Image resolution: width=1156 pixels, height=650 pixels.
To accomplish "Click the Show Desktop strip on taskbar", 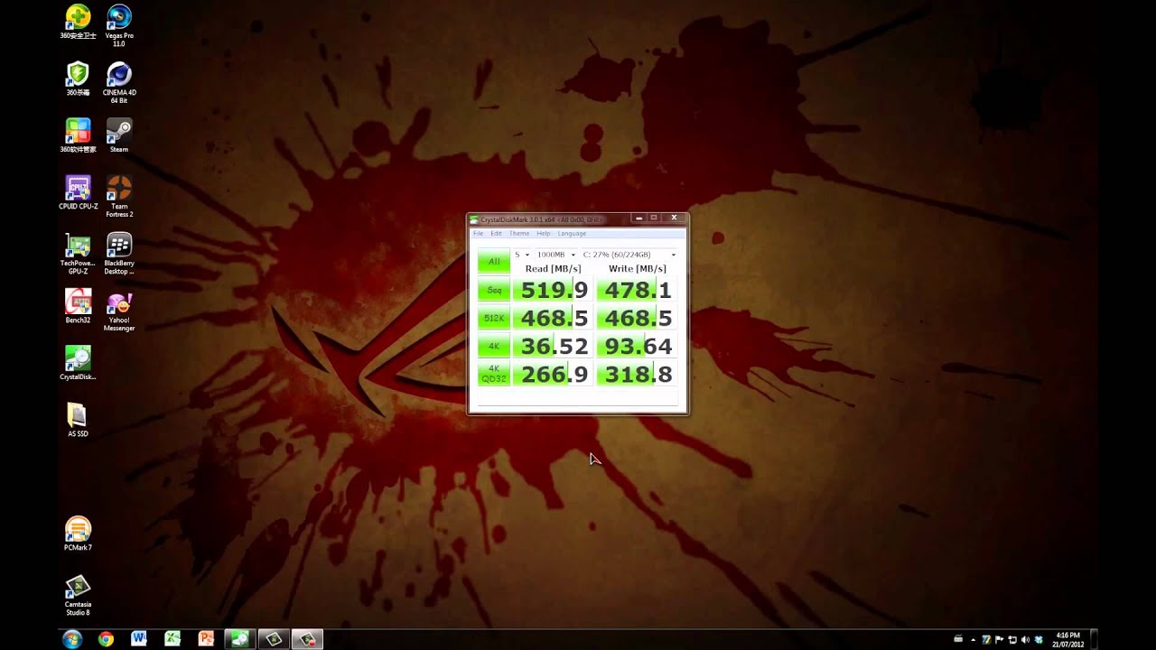I will pyautogui.click(x=1094, y=639).
